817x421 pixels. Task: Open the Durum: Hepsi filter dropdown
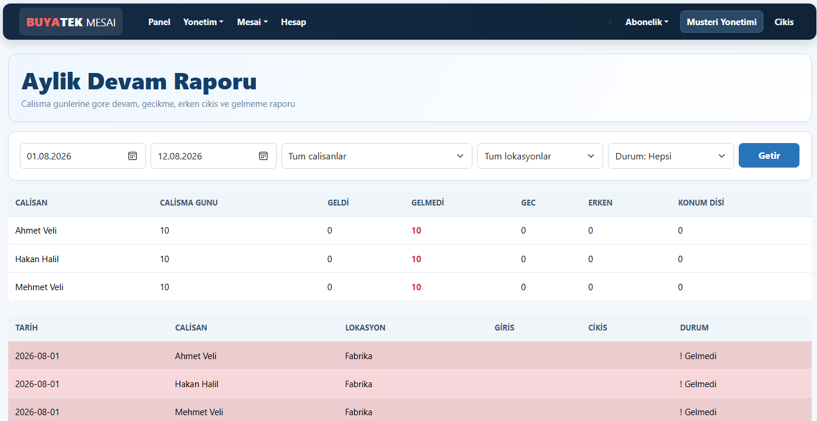(x=670, y=156)
